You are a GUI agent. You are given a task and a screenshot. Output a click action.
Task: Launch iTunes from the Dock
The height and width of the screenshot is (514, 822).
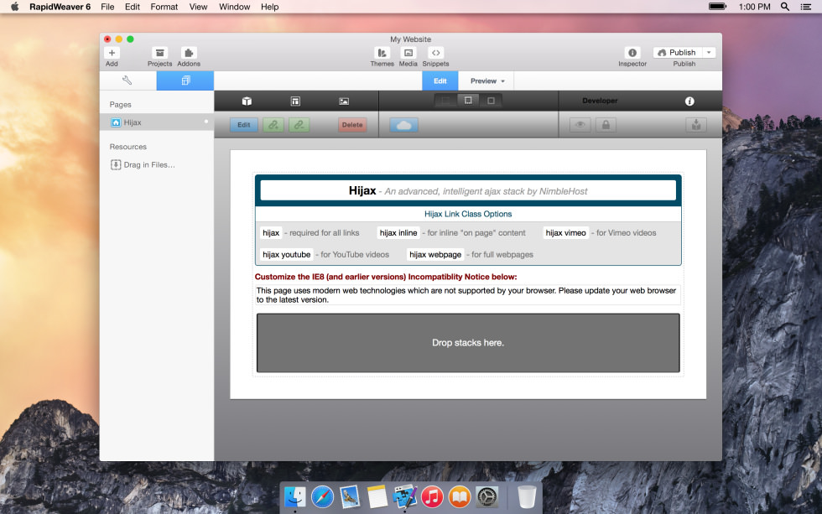coord(432,496)
